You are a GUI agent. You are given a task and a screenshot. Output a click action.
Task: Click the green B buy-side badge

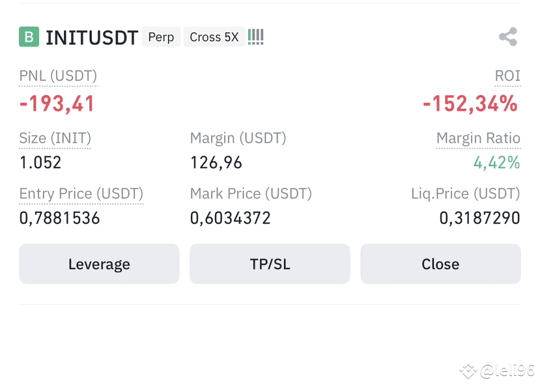pyautogui.click(x=29, y=36)
